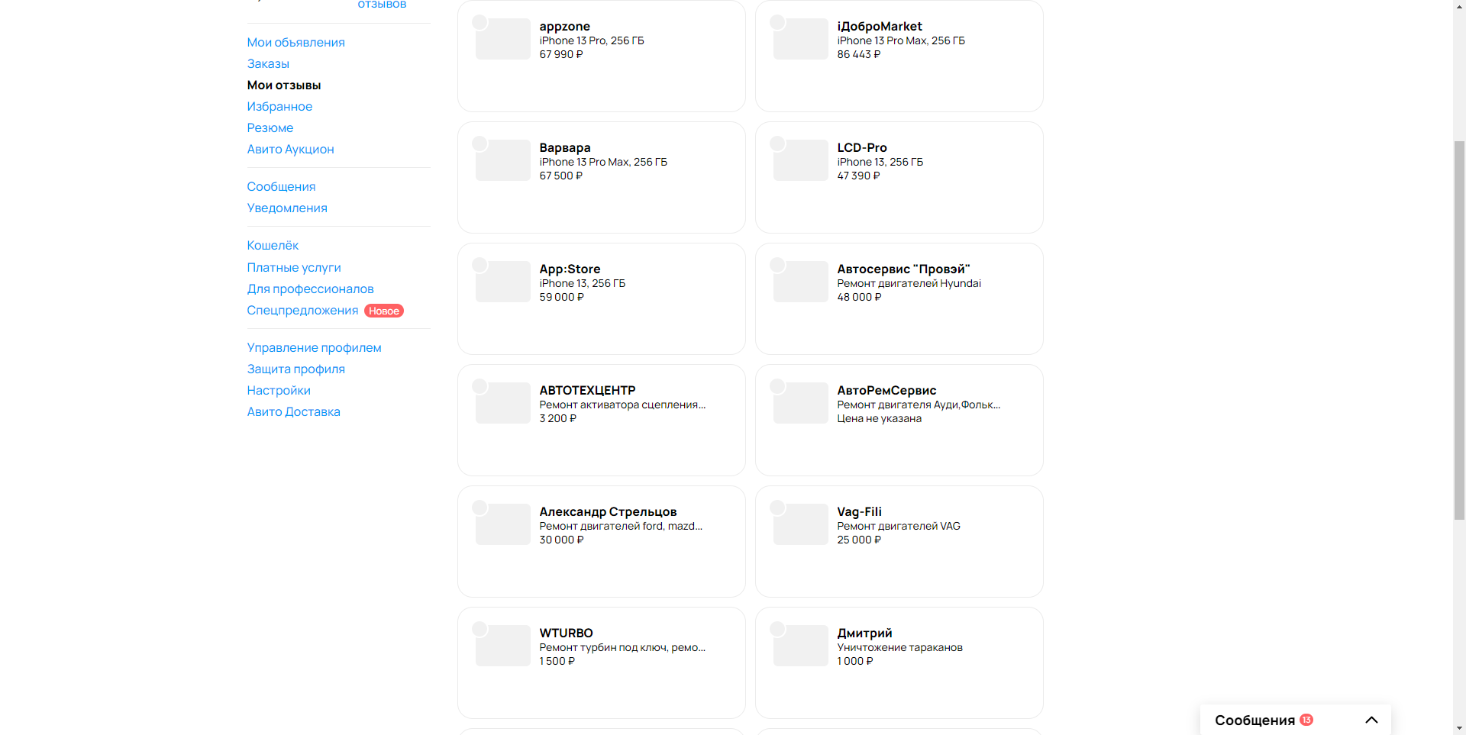Viewport: 1466px width, 735px height.
Task: Open iДоброMarket seller title
Action: tap(880, 26)
